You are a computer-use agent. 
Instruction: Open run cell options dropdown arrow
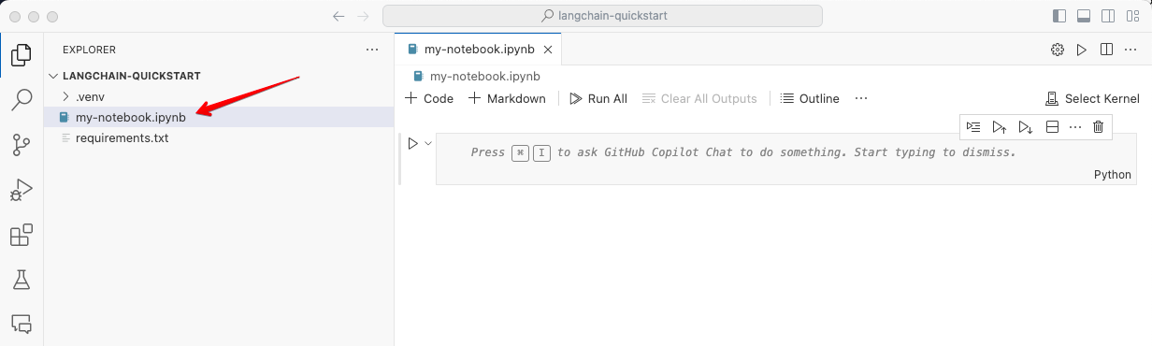pyautogui.click(x=428, y=143)
